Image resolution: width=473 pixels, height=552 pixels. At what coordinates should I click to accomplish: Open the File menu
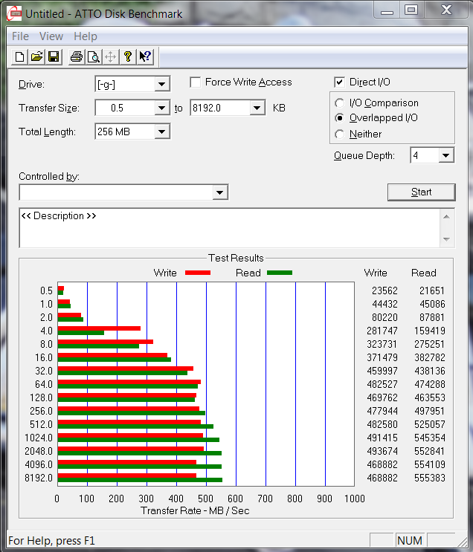point(20,36)
